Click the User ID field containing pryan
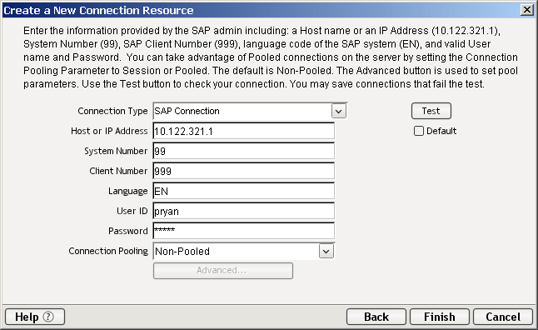538x330 pixels. pyautogui.click(x=244, y=211)
